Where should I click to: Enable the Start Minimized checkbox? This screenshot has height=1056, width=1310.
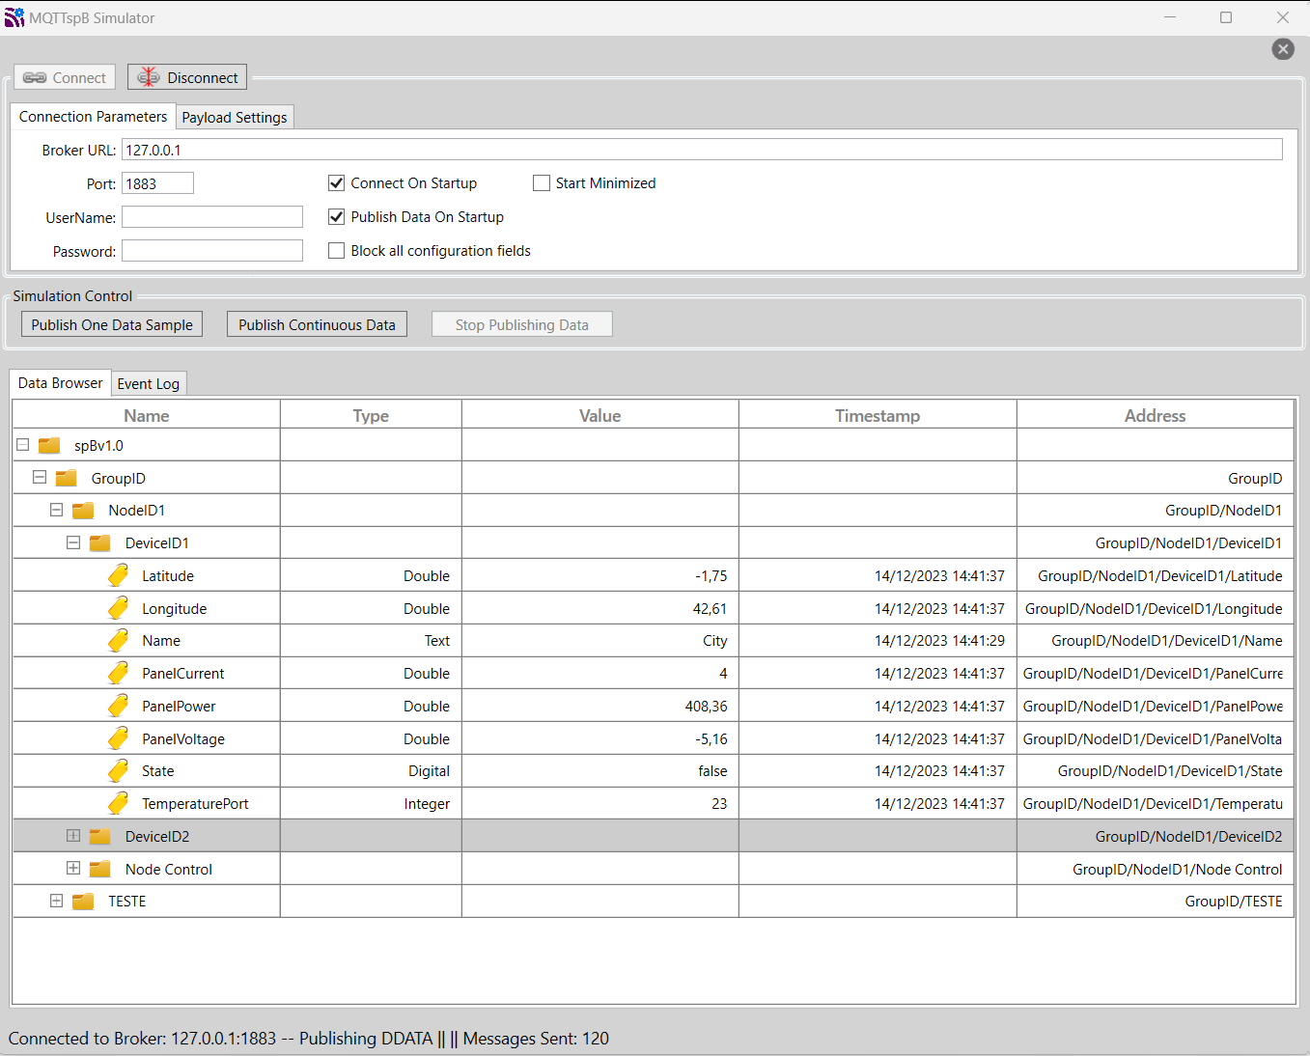click(542, 183)
